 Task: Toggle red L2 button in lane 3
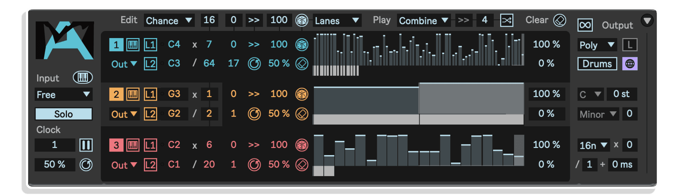click(x=150, y=165)
